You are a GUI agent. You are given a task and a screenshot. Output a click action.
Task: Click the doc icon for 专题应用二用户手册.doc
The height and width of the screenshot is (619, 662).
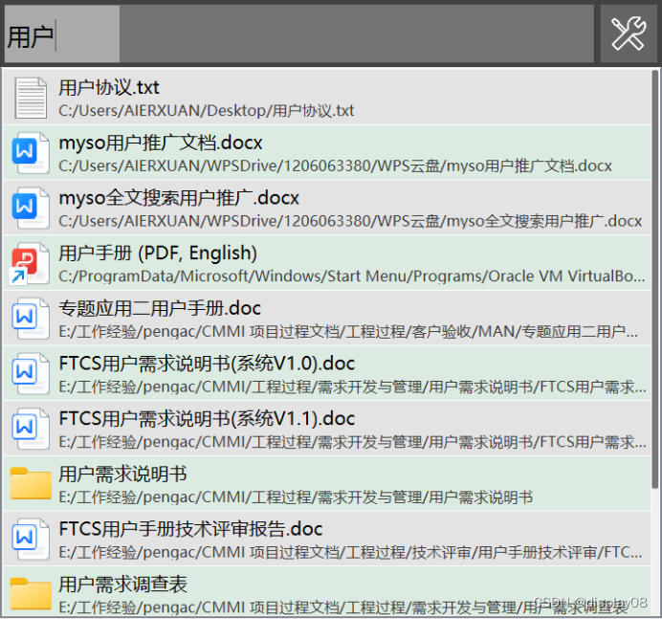[x=31, y=319]
